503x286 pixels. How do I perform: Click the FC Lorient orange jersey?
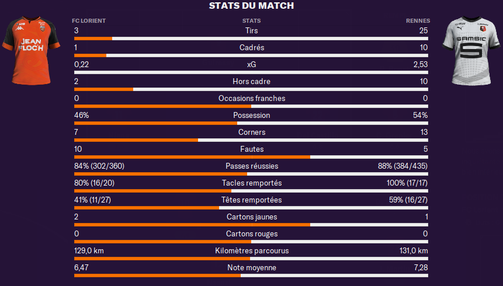click(x=31, y=51)
